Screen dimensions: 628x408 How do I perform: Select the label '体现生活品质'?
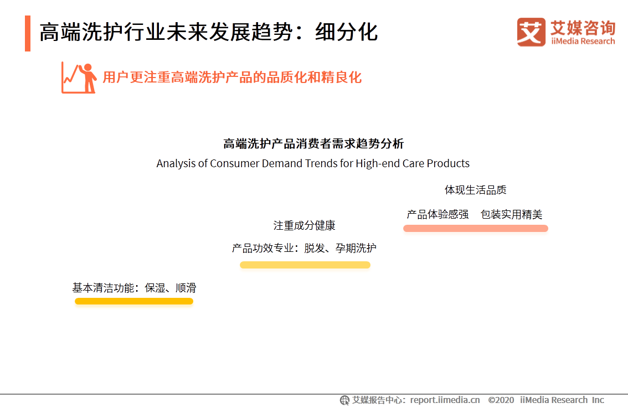476,189
